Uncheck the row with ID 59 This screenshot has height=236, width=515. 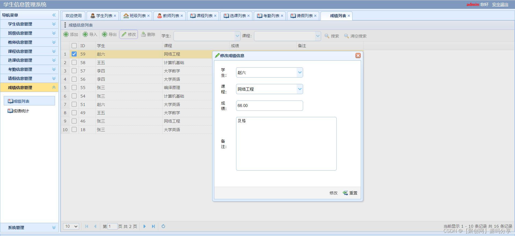tap(74, 54)
